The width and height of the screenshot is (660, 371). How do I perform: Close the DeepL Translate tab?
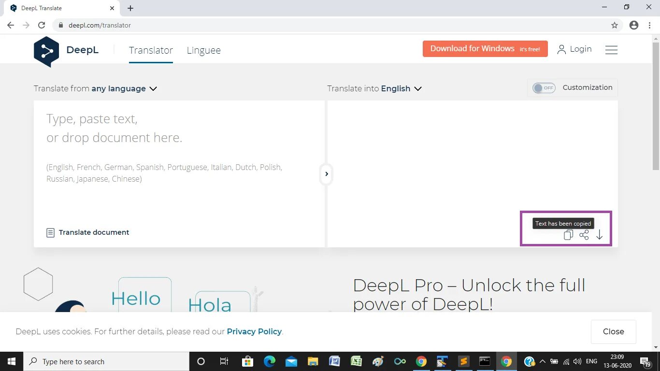[x=112, y=8]
